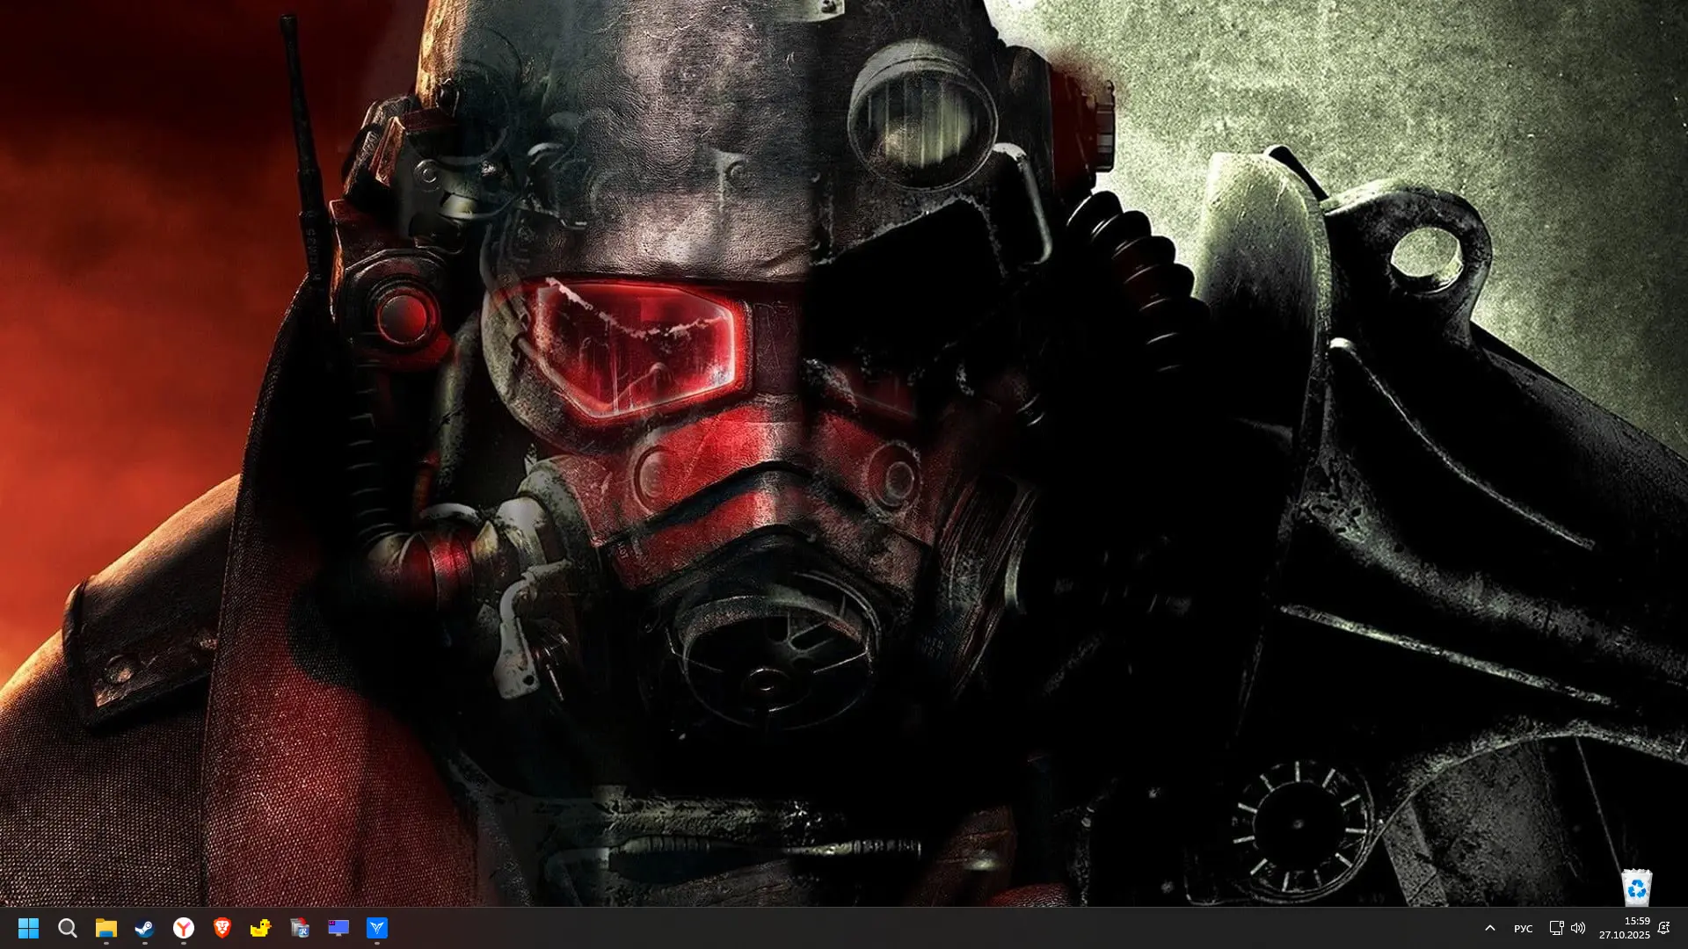Open РУС input language switcher
Image resolution: width=1688 pixels, height=949 pixels.
[1523, 929]
